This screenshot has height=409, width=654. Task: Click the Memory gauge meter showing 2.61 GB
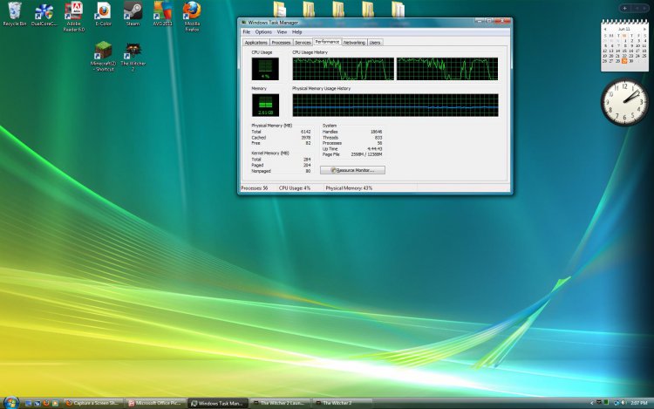point(265,105)
